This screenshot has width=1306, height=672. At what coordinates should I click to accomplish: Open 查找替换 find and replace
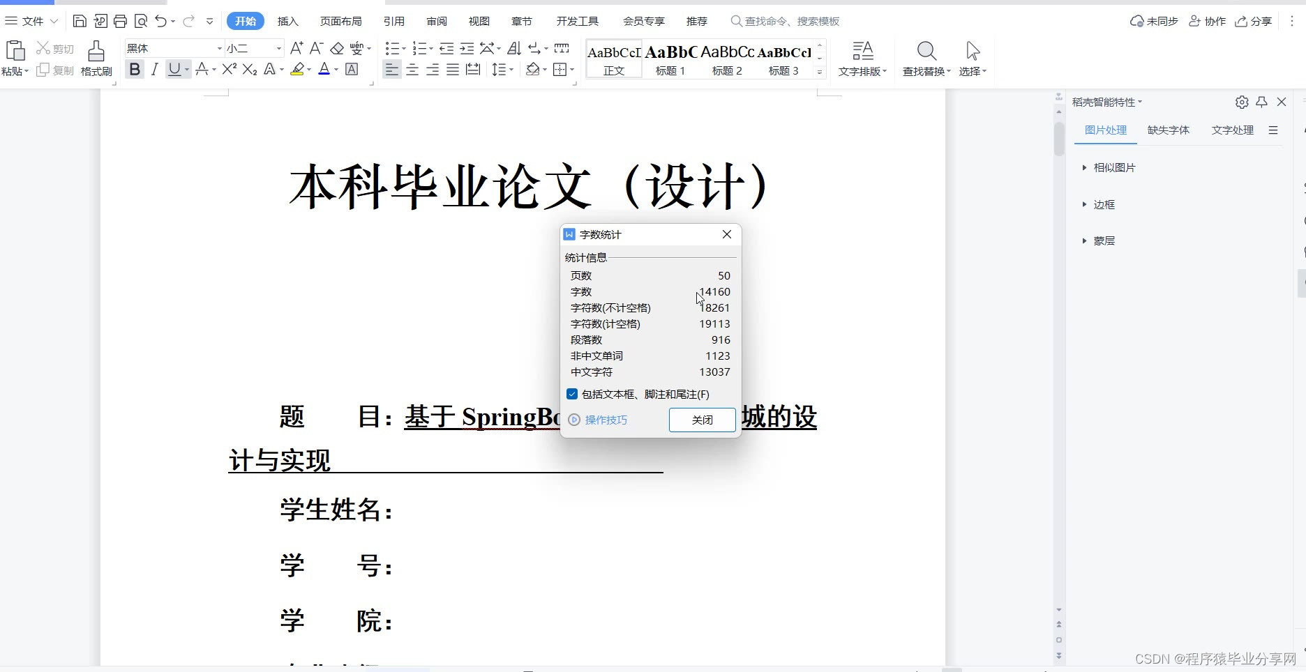(926, 59)
